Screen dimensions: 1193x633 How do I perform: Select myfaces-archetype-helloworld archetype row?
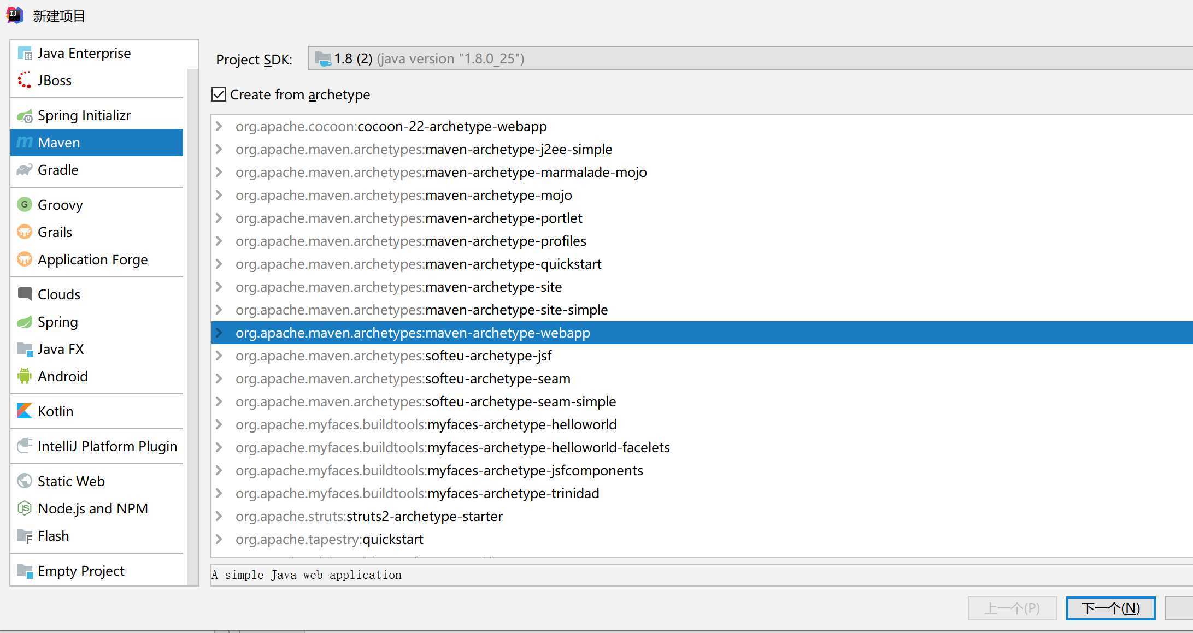pyautogui.click(x=702, y=424)
